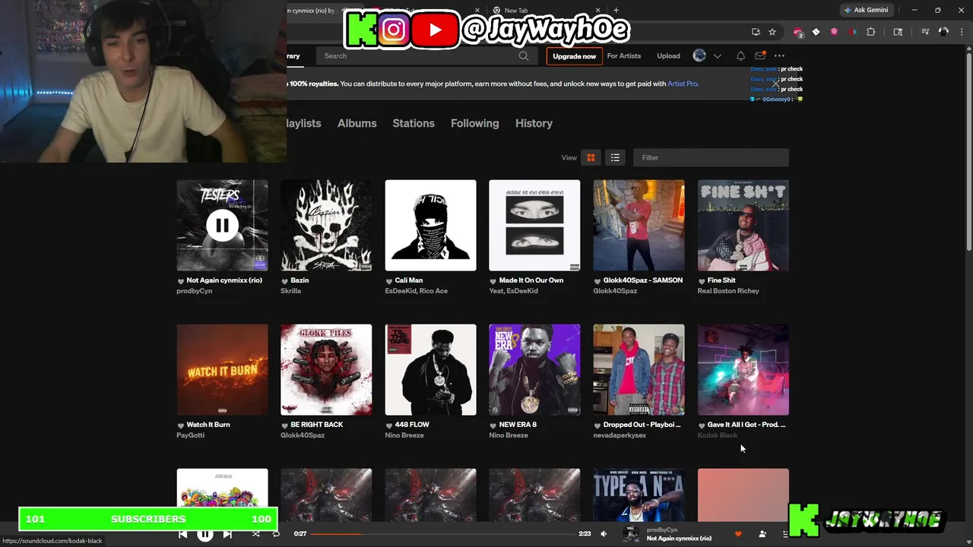Pause playback from the bottom player bar
The image size is (973, 547).
tap(205, 534)
